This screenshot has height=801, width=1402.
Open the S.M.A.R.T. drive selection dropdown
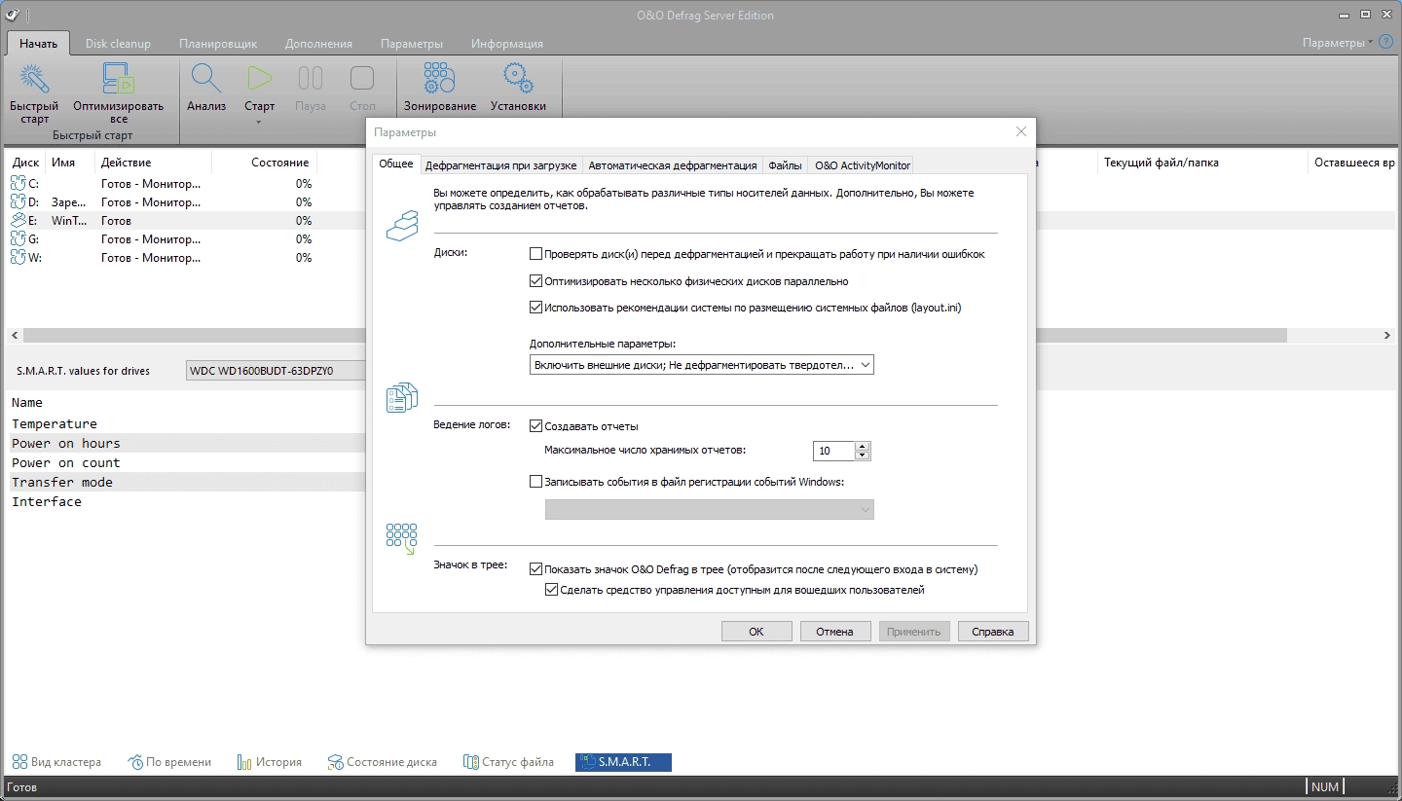(x=275, y=371)
